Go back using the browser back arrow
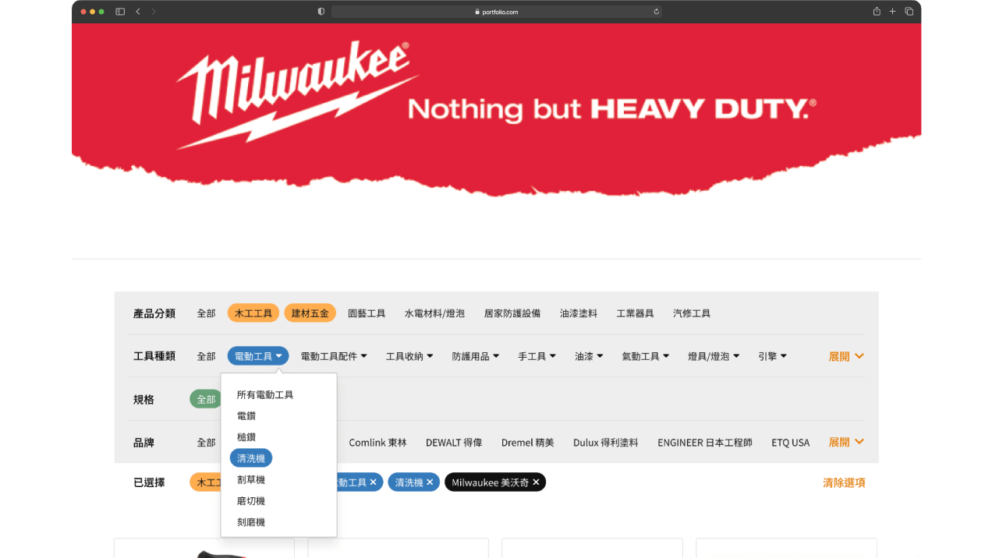 [138, 12]
